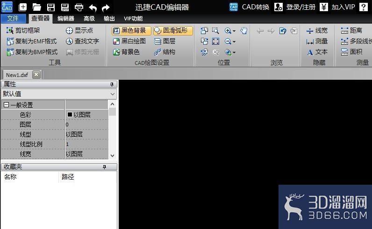
Task: Redo the last action
Action: pyautogui.click(x=106, y=7)
